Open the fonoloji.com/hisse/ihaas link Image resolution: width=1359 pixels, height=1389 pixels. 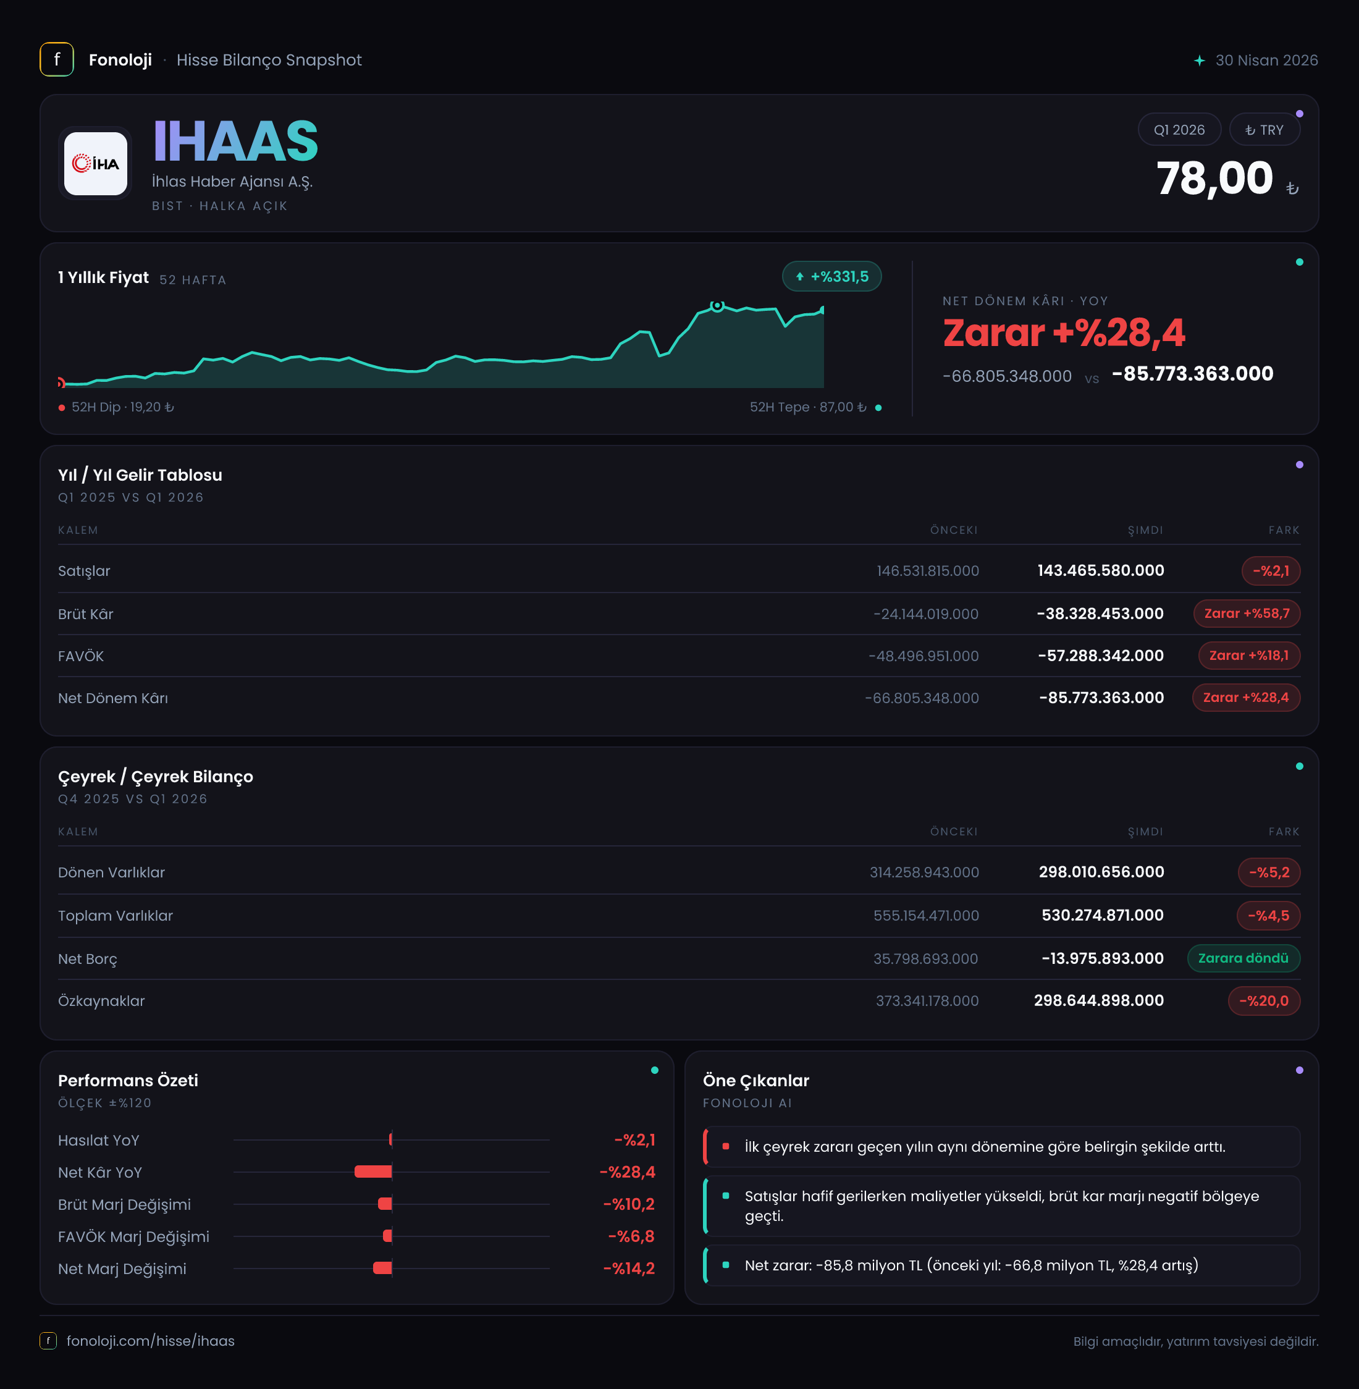[151, 1340]
